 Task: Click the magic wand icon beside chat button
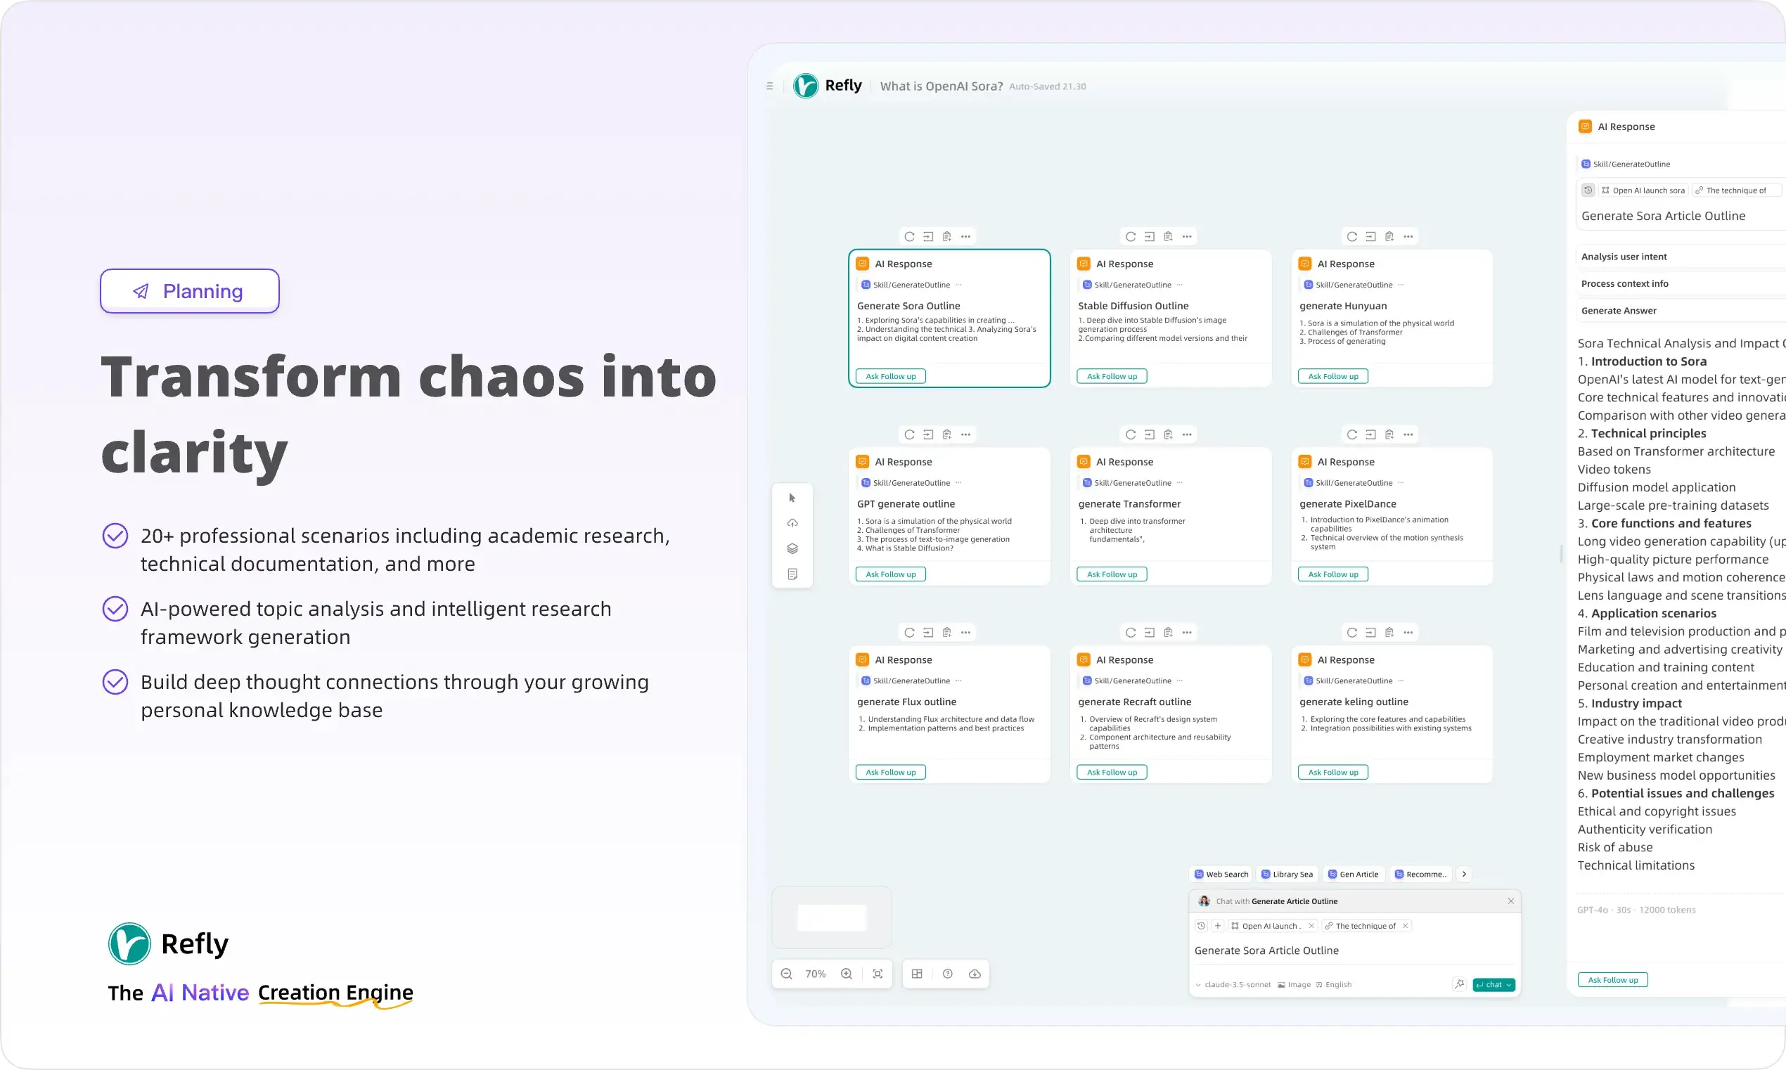tap(1459, 984)
